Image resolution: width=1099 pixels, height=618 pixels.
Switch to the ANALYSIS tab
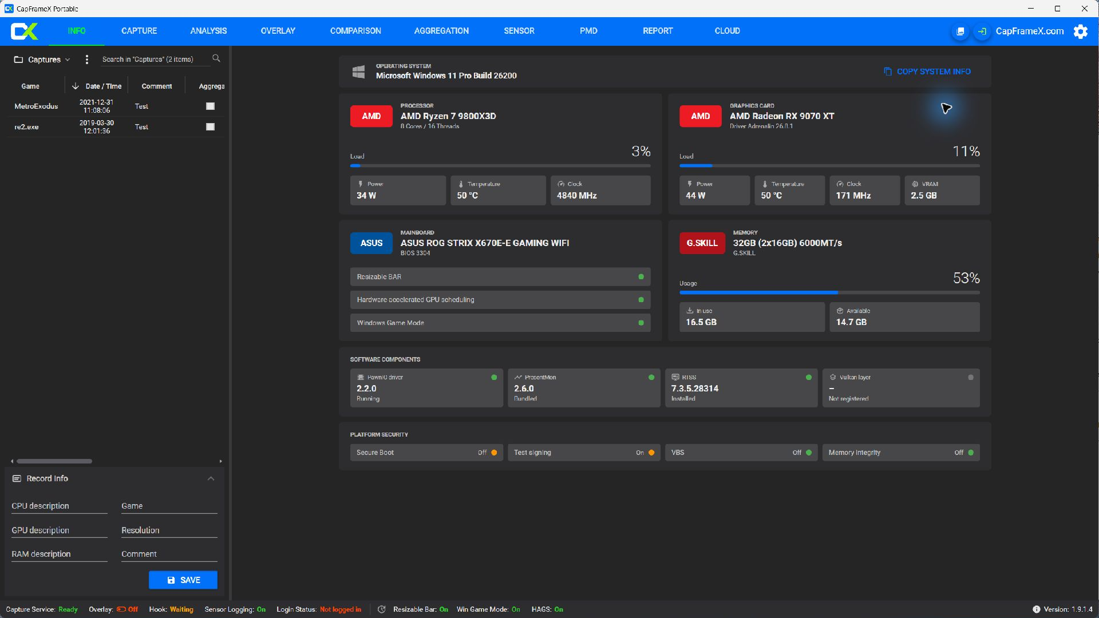point(208,31)
